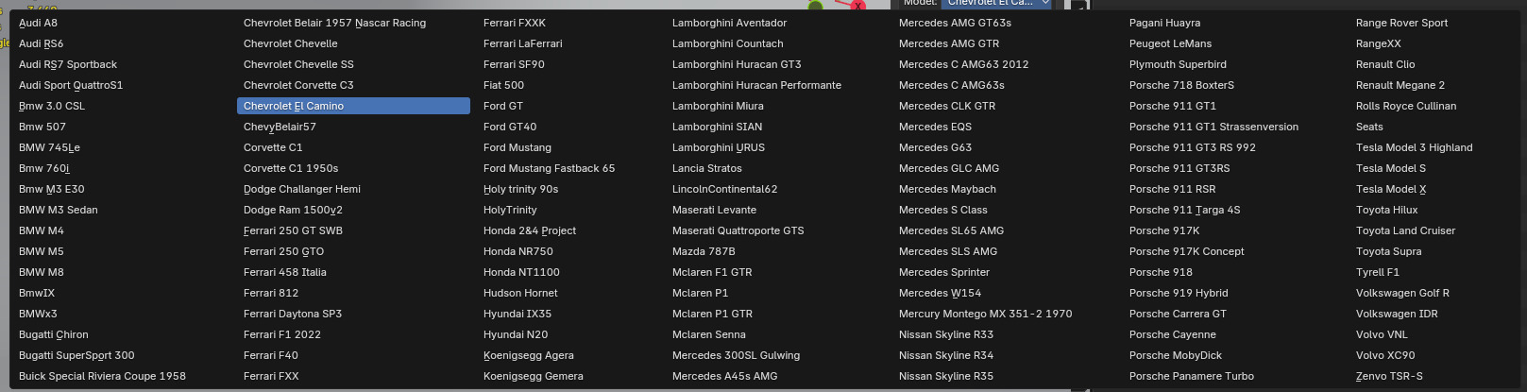Select Mercedes G63
1527x392 pixels.
(x=935, y=147)
